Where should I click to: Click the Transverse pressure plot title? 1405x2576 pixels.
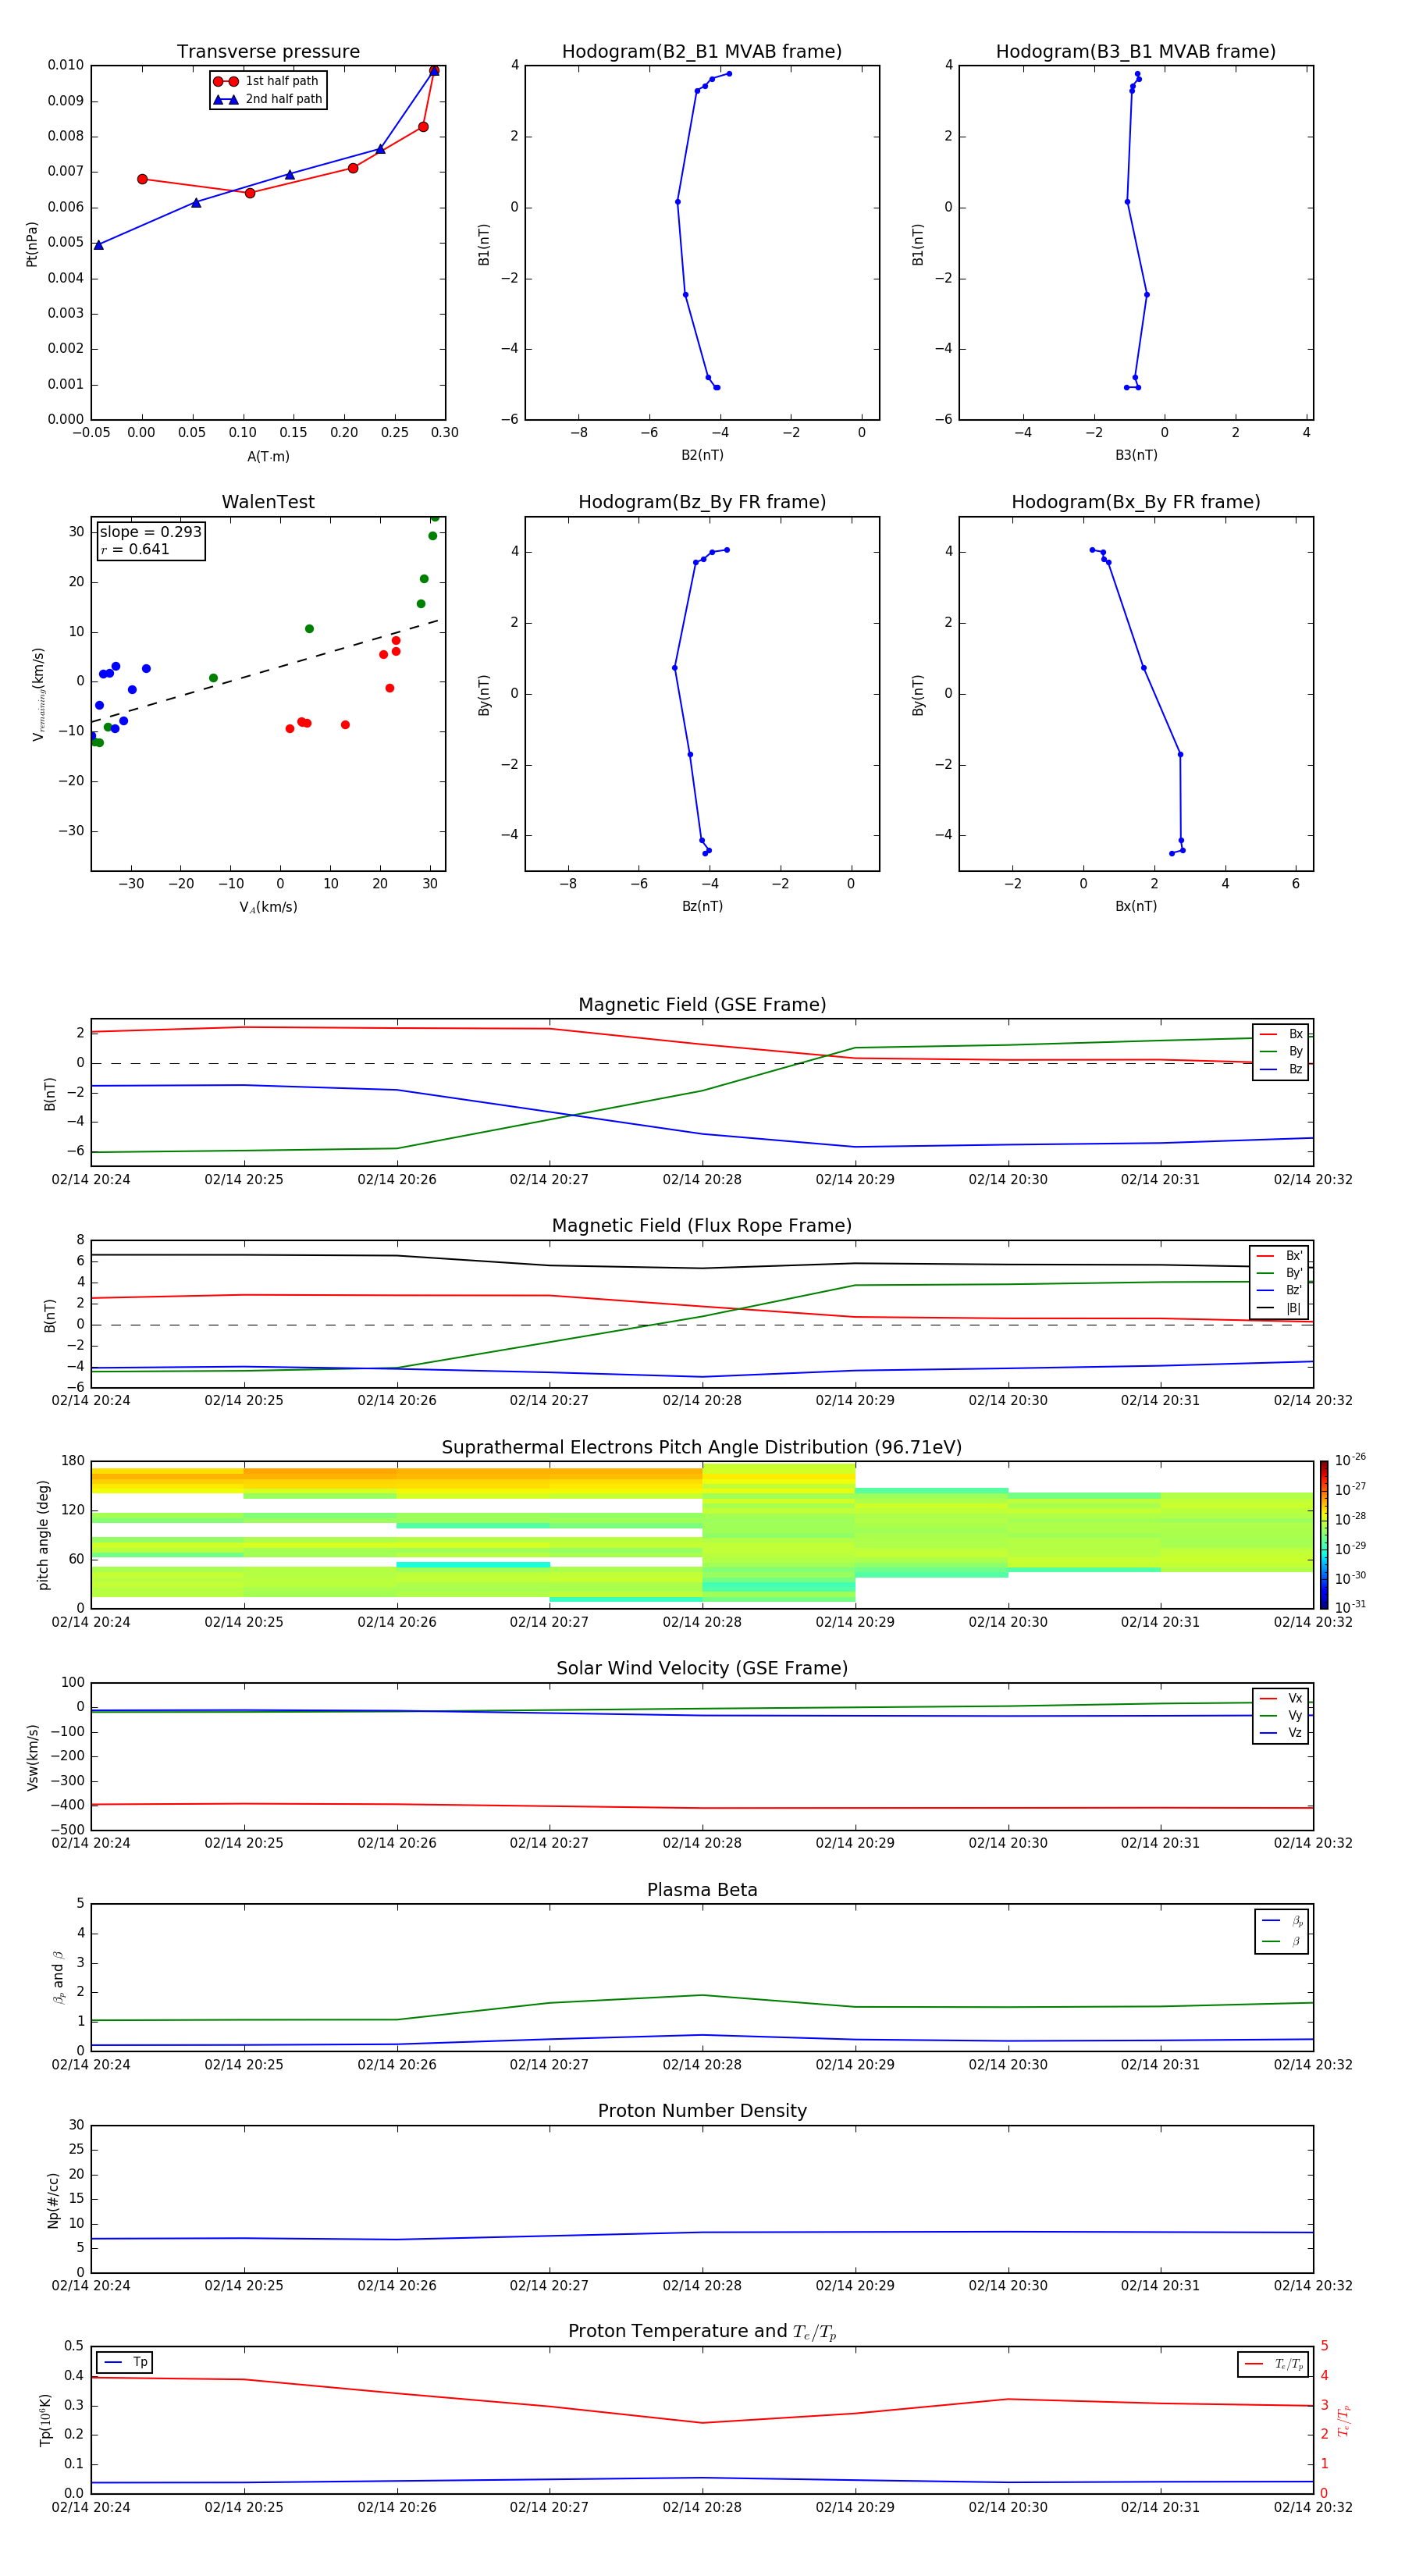[268, 51]
